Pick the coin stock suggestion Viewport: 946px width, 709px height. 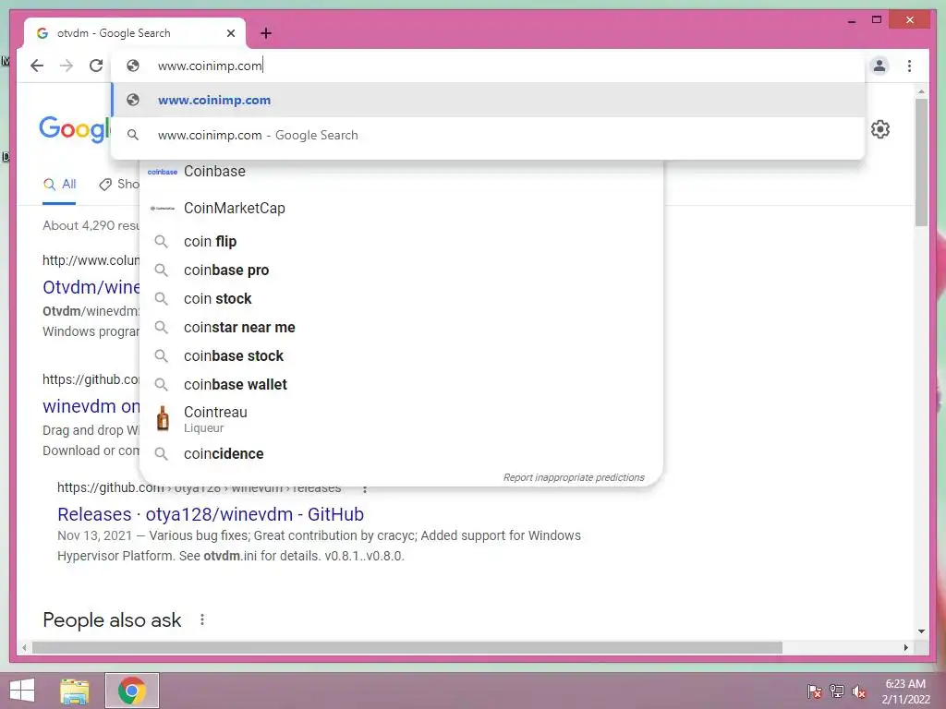401,298
